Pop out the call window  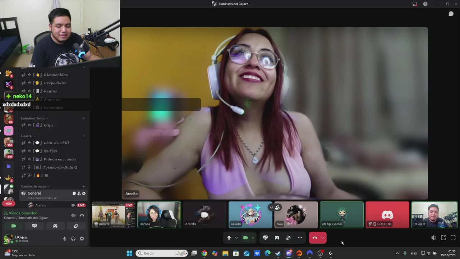443,238
